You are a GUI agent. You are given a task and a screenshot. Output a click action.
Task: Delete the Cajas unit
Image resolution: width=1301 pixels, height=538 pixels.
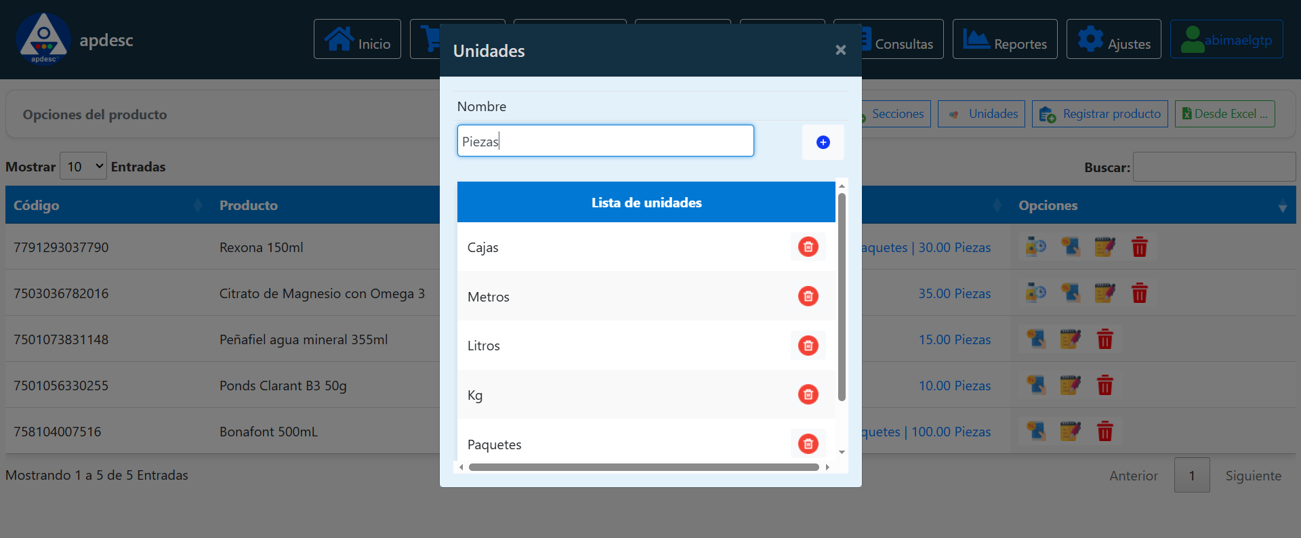pos(808,247)
